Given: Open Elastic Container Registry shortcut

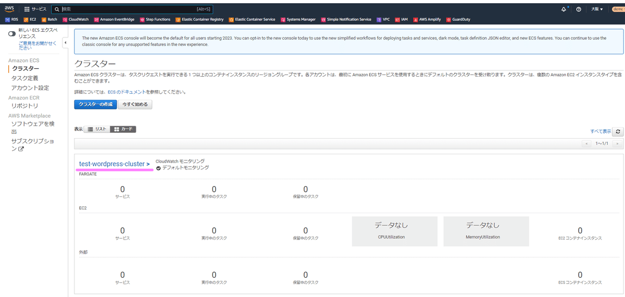Looking at the screenshot, I should pyautogui.click(x=199, y=19).
